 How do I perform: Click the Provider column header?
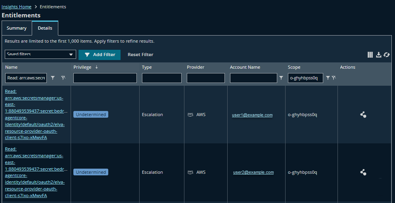click(196, 67)
